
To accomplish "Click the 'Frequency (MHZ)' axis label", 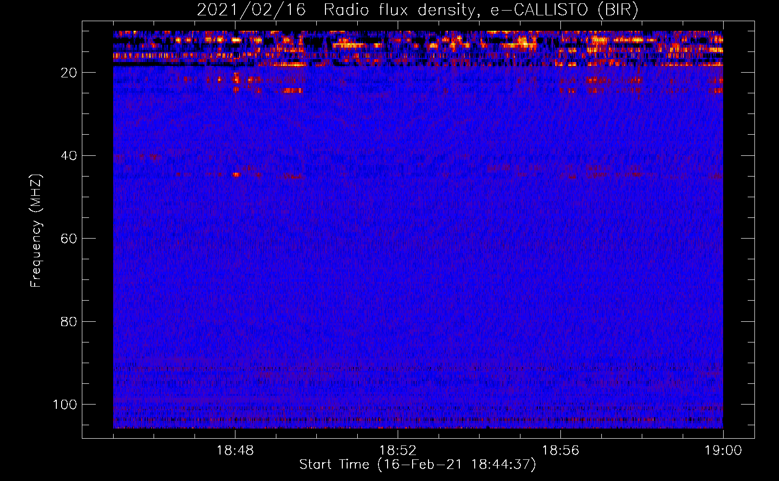I will pos(36,230).
